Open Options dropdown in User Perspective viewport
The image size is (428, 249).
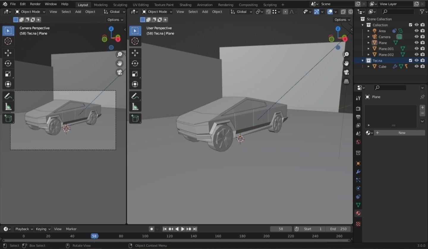pos(342,20)
